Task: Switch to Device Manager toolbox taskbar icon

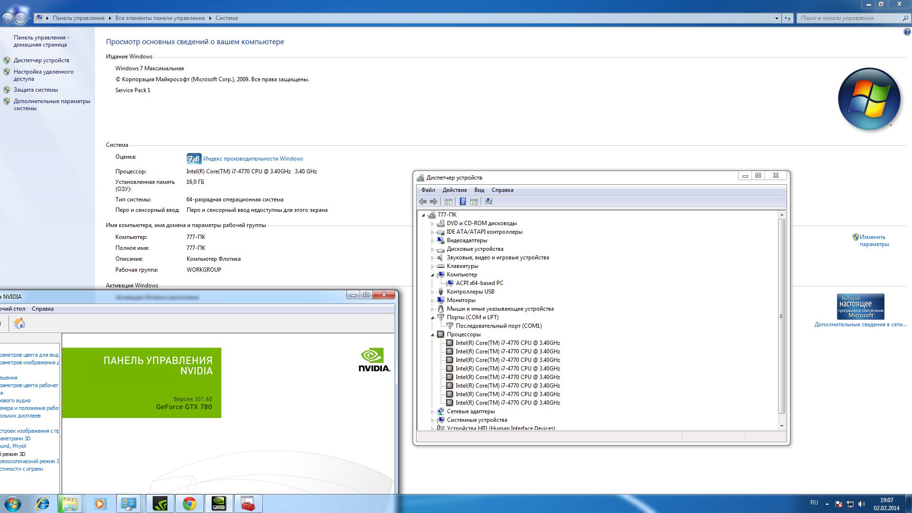Action: coord(248,503)
